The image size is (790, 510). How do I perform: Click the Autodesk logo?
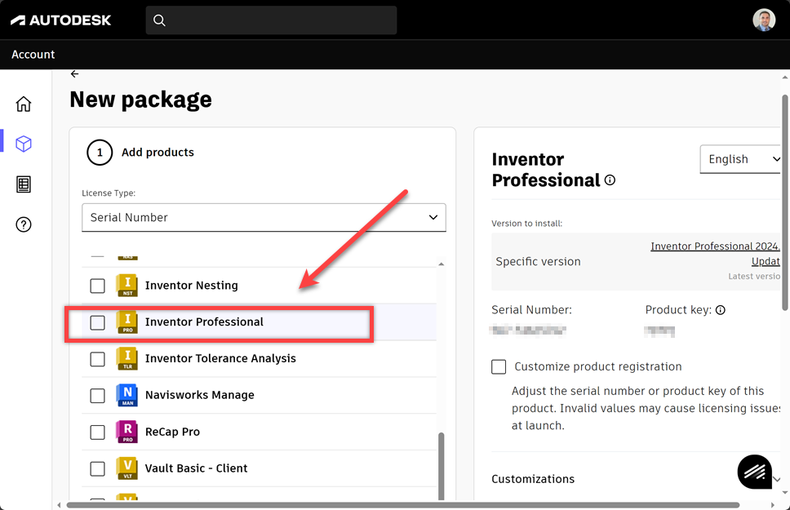tap(60, 20)
